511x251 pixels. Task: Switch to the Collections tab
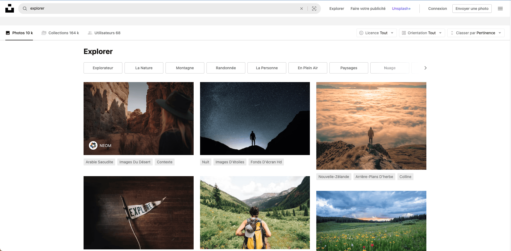63,33
